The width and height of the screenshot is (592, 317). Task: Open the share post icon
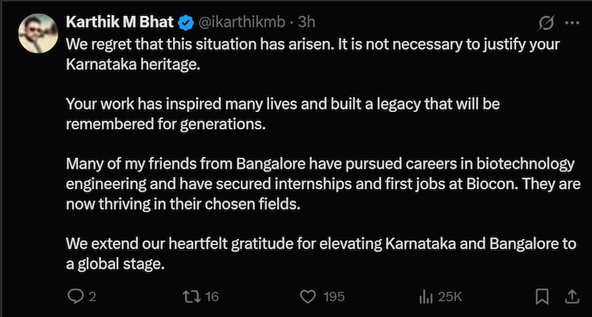click(568, 296)
